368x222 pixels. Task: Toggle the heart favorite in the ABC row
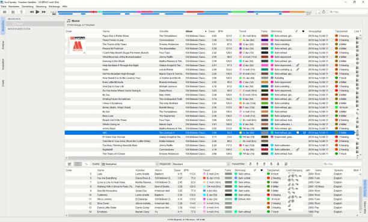point(304,133)
